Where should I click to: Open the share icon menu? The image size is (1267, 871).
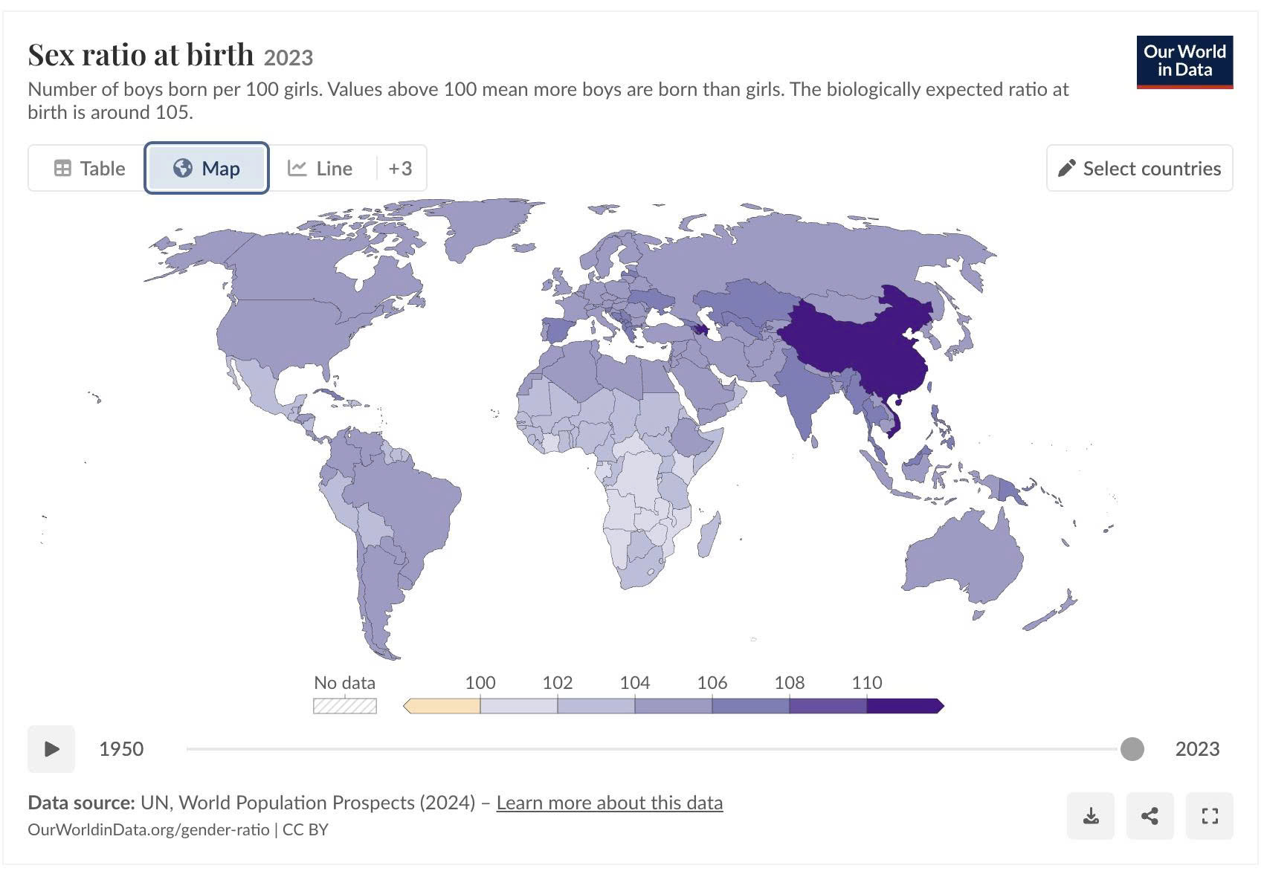coord(1150,816)
